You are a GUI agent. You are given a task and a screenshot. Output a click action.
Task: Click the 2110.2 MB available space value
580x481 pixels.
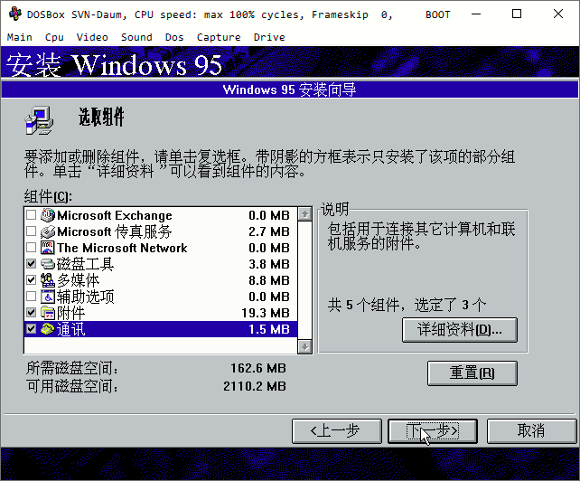coord(255,386)
